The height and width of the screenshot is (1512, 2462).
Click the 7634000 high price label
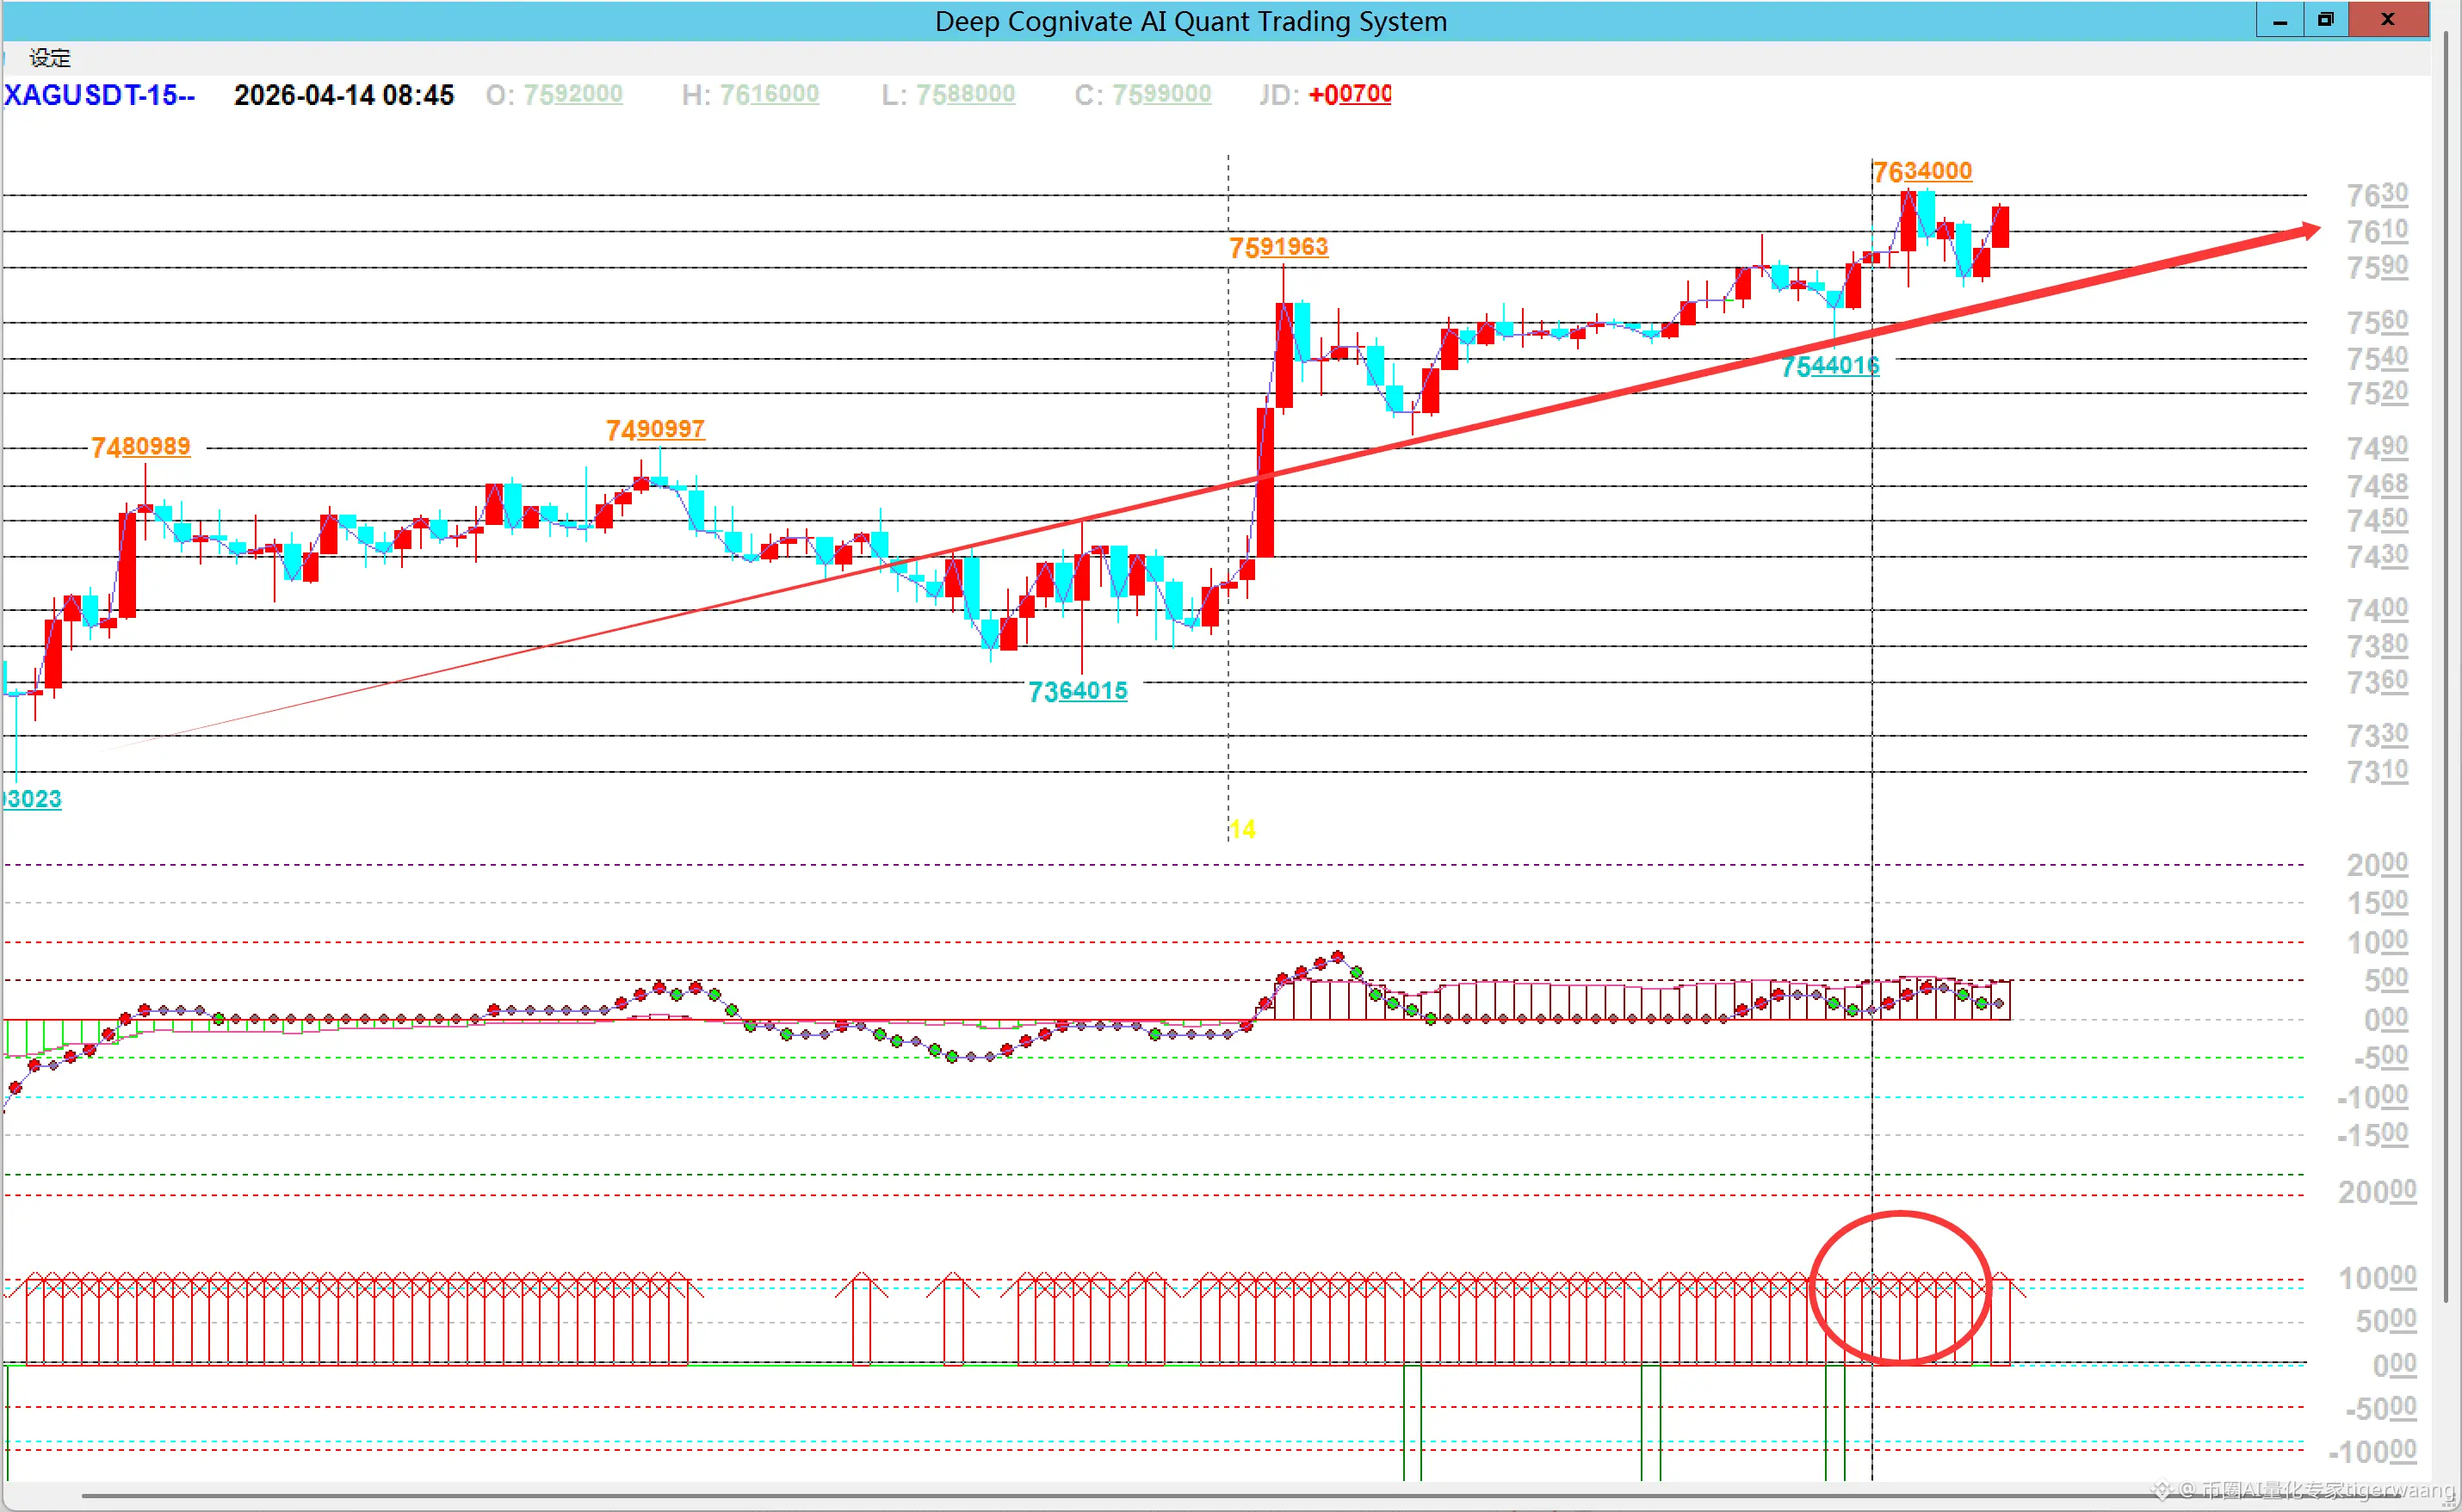(x=1921, y=171)
